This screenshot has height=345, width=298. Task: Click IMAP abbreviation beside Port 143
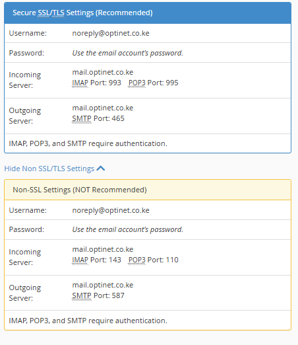click(x=80, y=260)
